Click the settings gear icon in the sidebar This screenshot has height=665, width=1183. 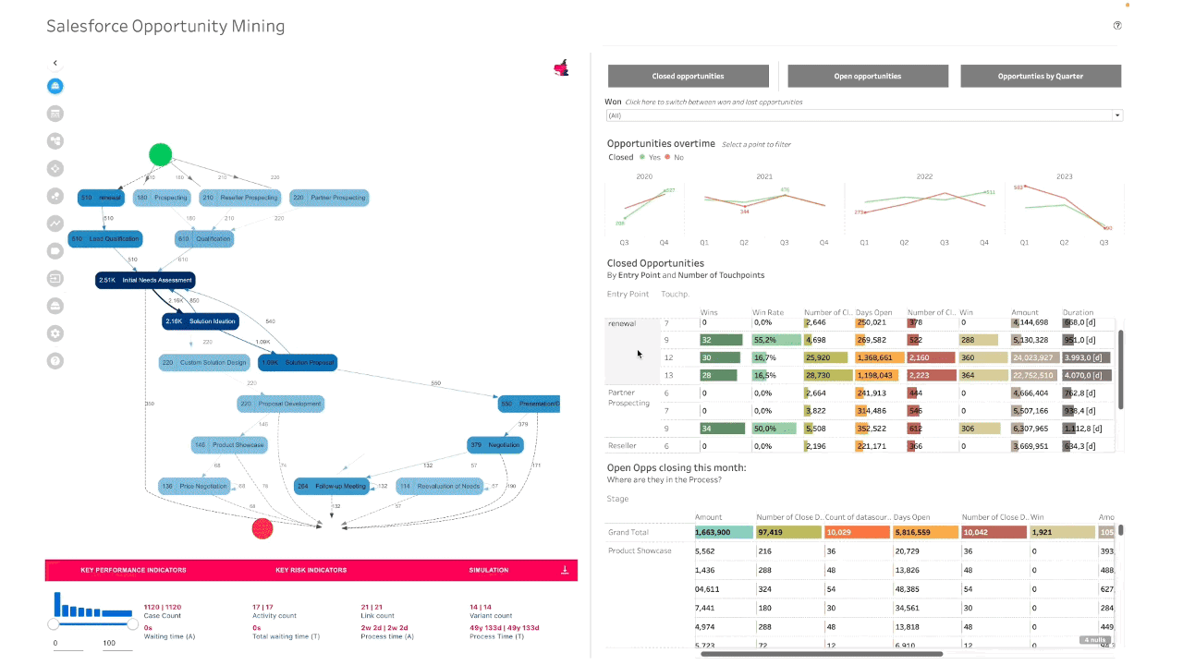(55, 333)
